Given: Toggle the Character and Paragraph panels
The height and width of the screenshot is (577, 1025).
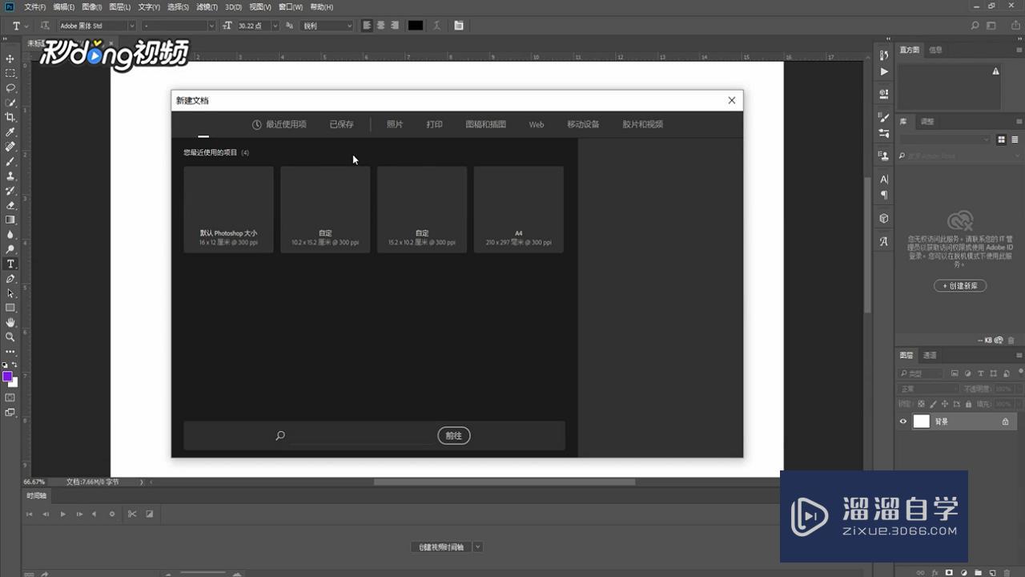Looking at the screenshot, I should point(459,26).
